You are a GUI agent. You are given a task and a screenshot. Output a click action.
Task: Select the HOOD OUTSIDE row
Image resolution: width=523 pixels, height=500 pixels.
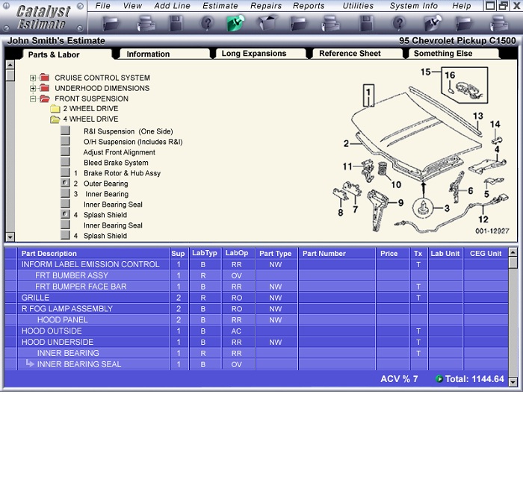click(x=256, y=331)
